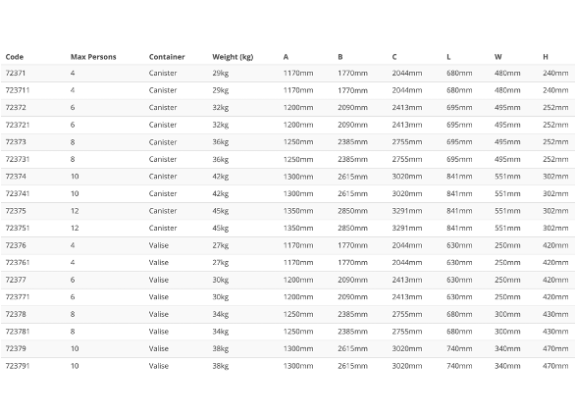Image resolution: width=575 pixels, height=416 pixels.
Task: Select code 723711 in the table
Action: (x=18, y=90)
